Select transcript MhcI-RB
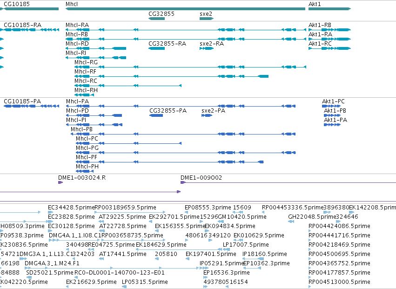The width and height of the screenshot is (396, 289). click(186, 39)
